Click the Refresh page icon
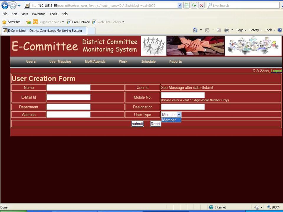This screenshot has height=212, width=283. (x=194, y=6)
